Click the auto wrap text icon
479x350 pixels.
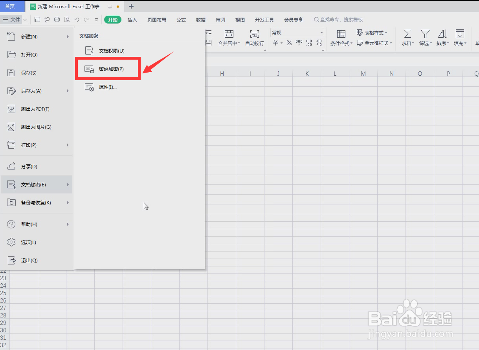click(x=255, y=34)
